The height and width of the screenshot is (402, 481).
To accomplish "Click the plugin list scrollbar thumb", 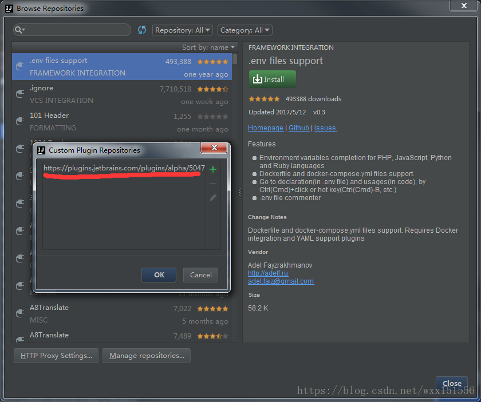I will 235,59.
